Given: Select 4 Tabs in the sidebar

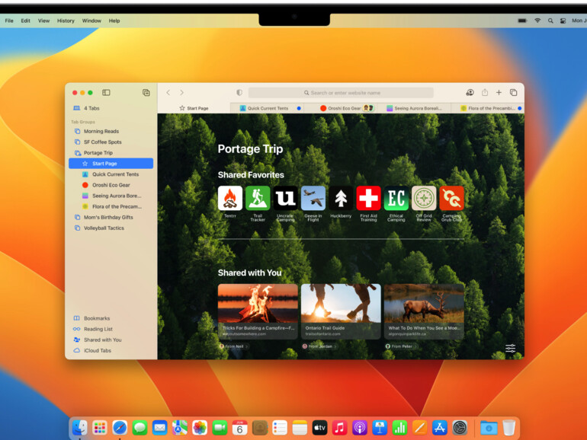Looking at the screenshot, I should pyautogui.click(x=111, y=108).
